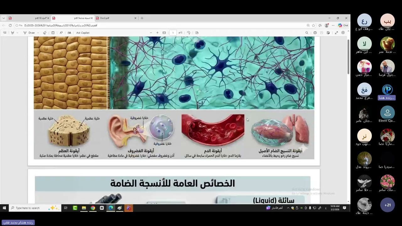The height and width of the screenshot is (226, 402).
Task: Open the Favorites list icon
Action: click(x=320, y=25)
